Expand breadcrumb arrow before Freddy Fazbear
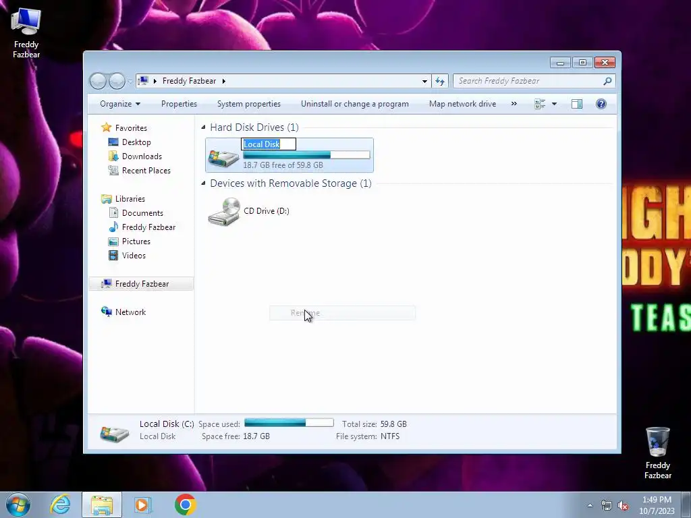691x518 pixels. click(x=155, y=81)
